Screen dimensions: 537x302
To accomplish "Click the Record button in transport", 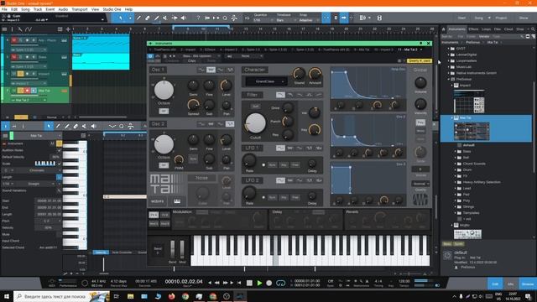I will coord(269,283).
